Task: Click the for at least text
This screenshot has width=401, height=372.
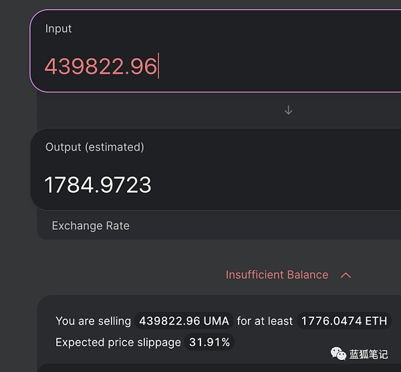Action: point(265,321)
